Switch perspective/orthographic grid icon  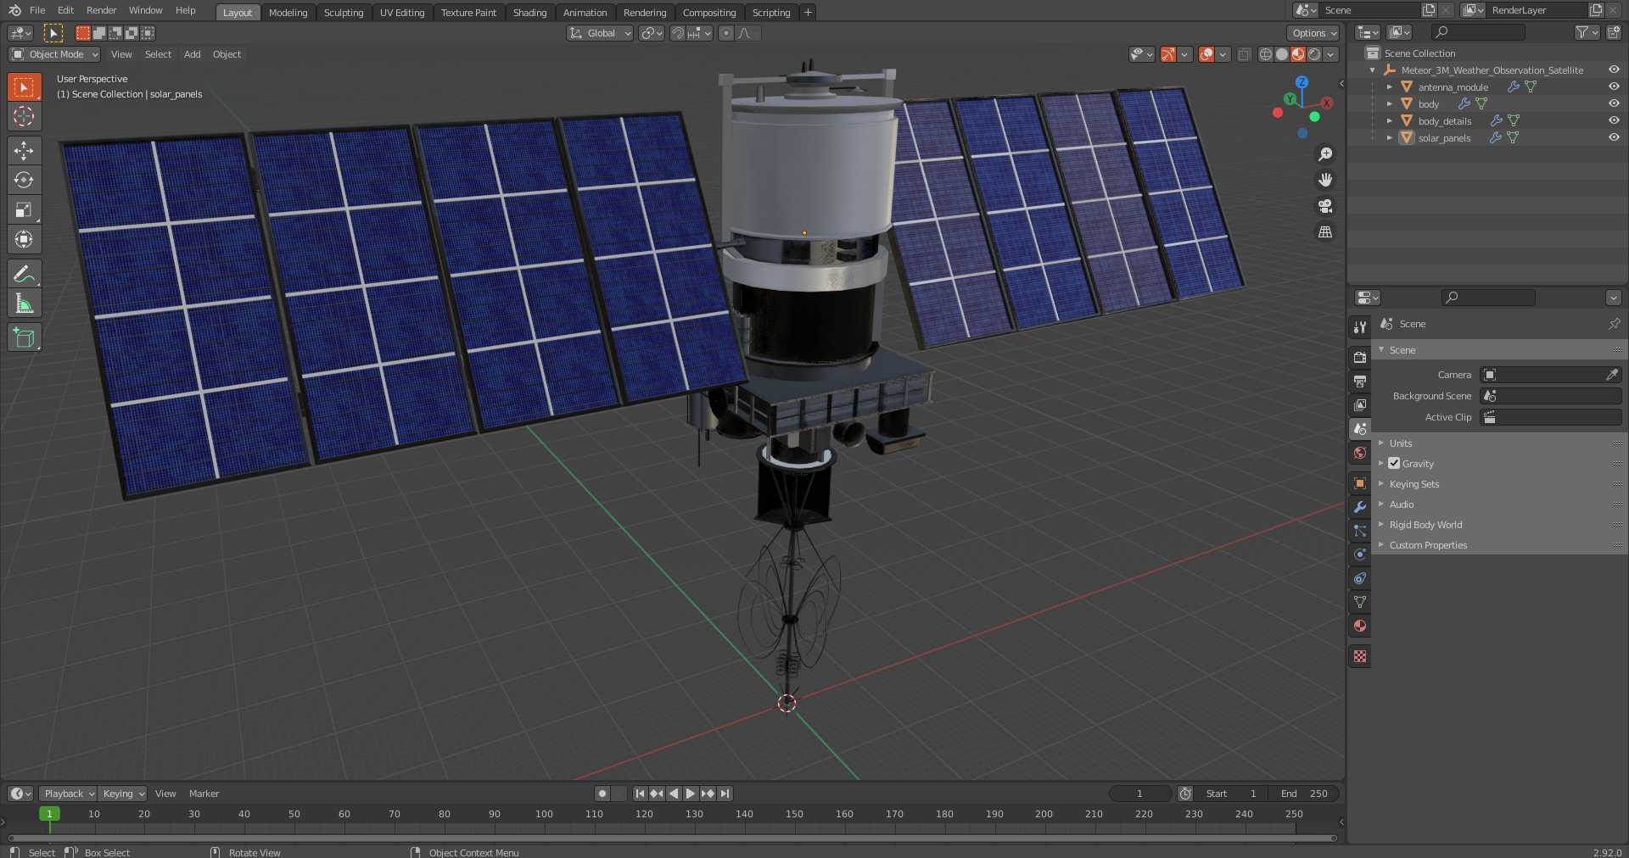(x=1324, y=231)
